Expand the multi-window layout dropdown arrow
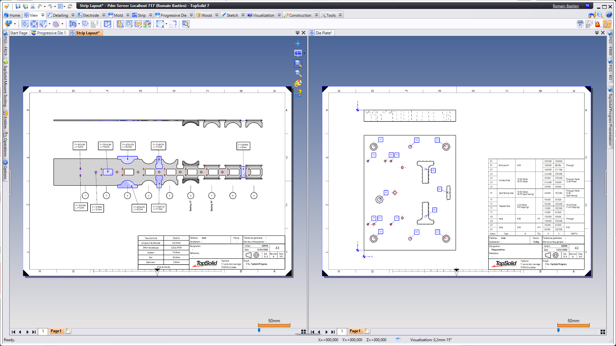 pyautogui.click(x=304, y=53)
